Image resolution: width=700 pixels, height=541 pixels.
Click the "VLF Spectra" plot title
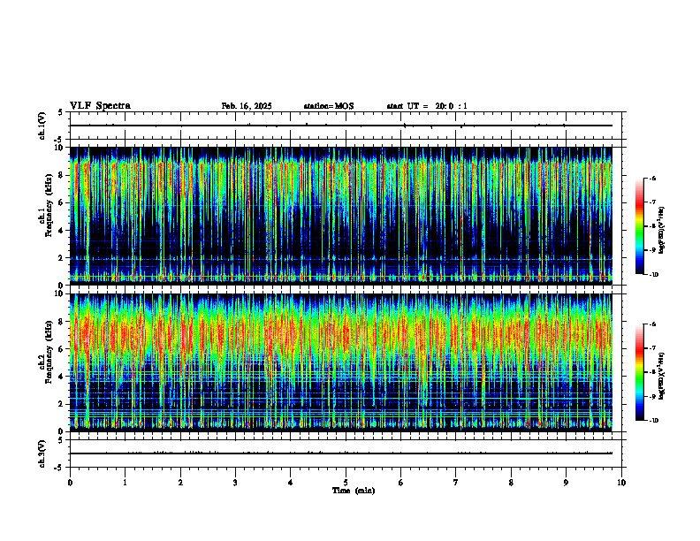(100, 106)
